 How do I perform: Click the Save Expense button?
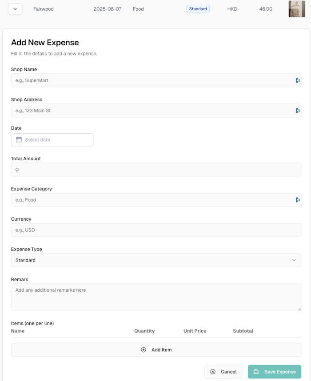(x=274, y=372)
